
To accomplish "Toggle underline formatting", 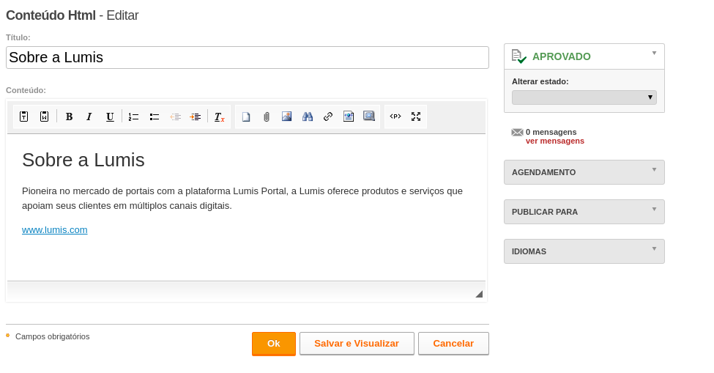I will tap(110, 117).
